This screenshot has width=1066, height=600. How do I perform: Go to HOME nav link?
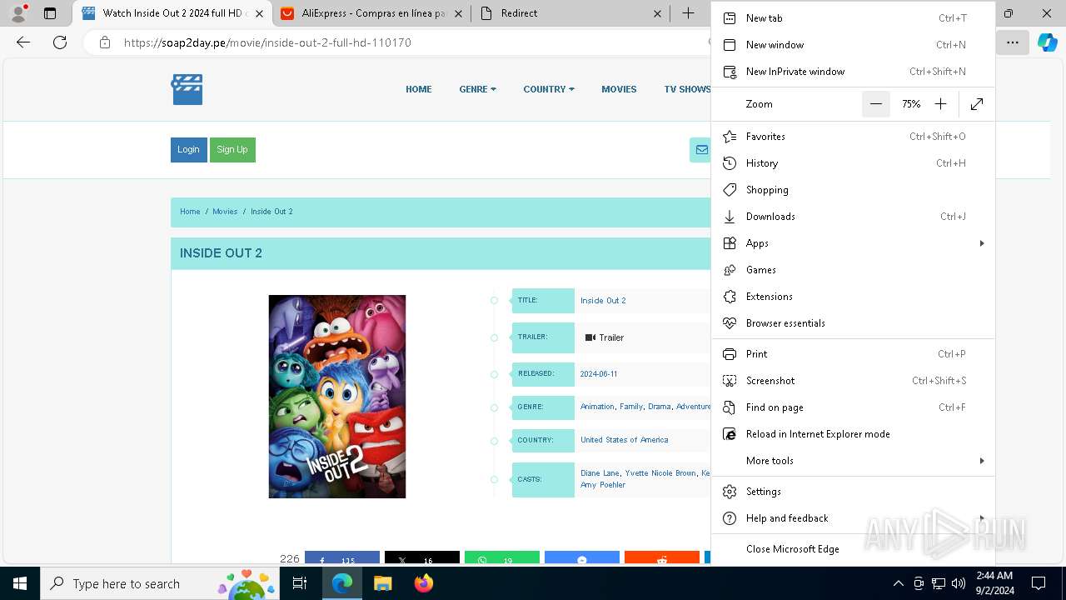click(418, 89)
